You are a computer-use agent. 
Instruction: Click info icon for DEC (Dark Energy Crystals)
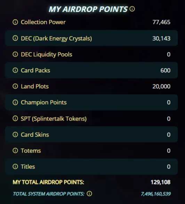[15, 38]
